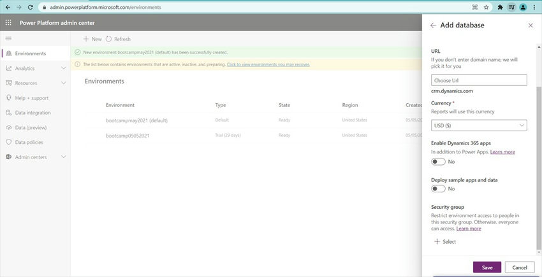Click the Choose Url input field
This screenshot has width=542, height=277.
479,80
